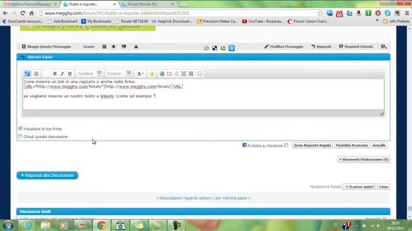This screenshot has width=412, height=231.
Task: Click Annulla button
Action: [379, 145]
